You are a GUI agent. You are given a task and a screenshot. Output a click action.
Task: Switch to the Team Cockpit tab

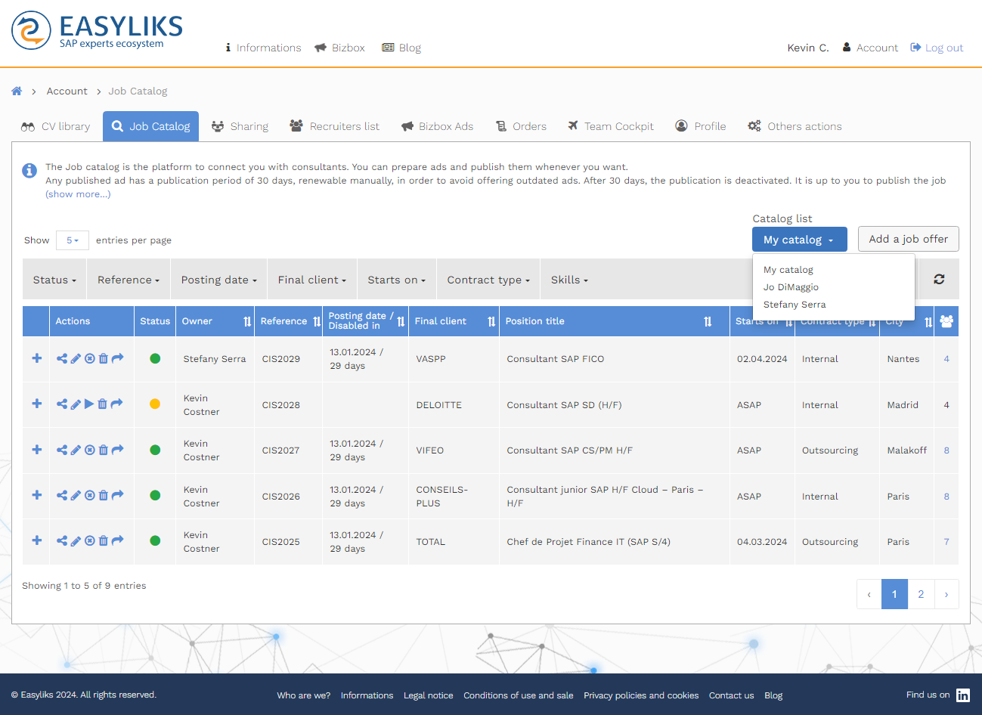click(611, 126)
